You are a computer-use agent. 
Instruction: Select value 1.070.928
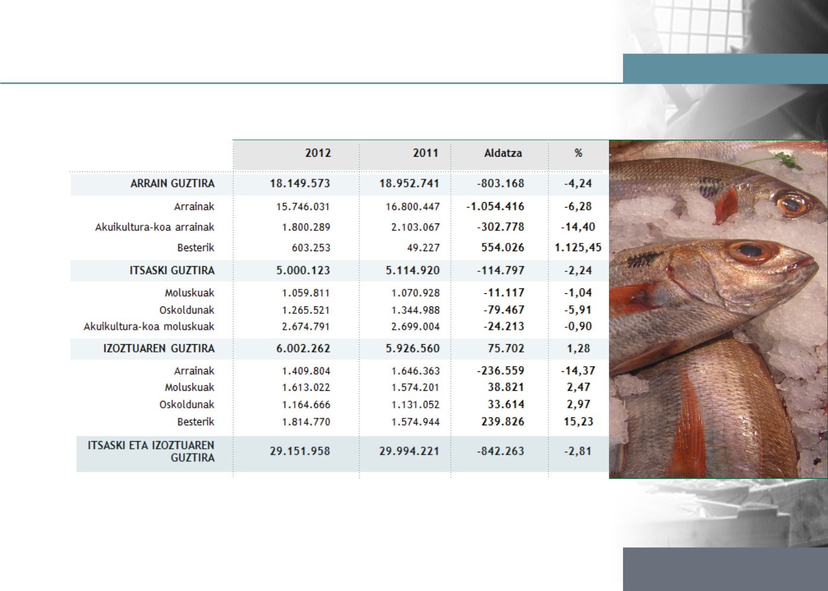tap(416, 293)
